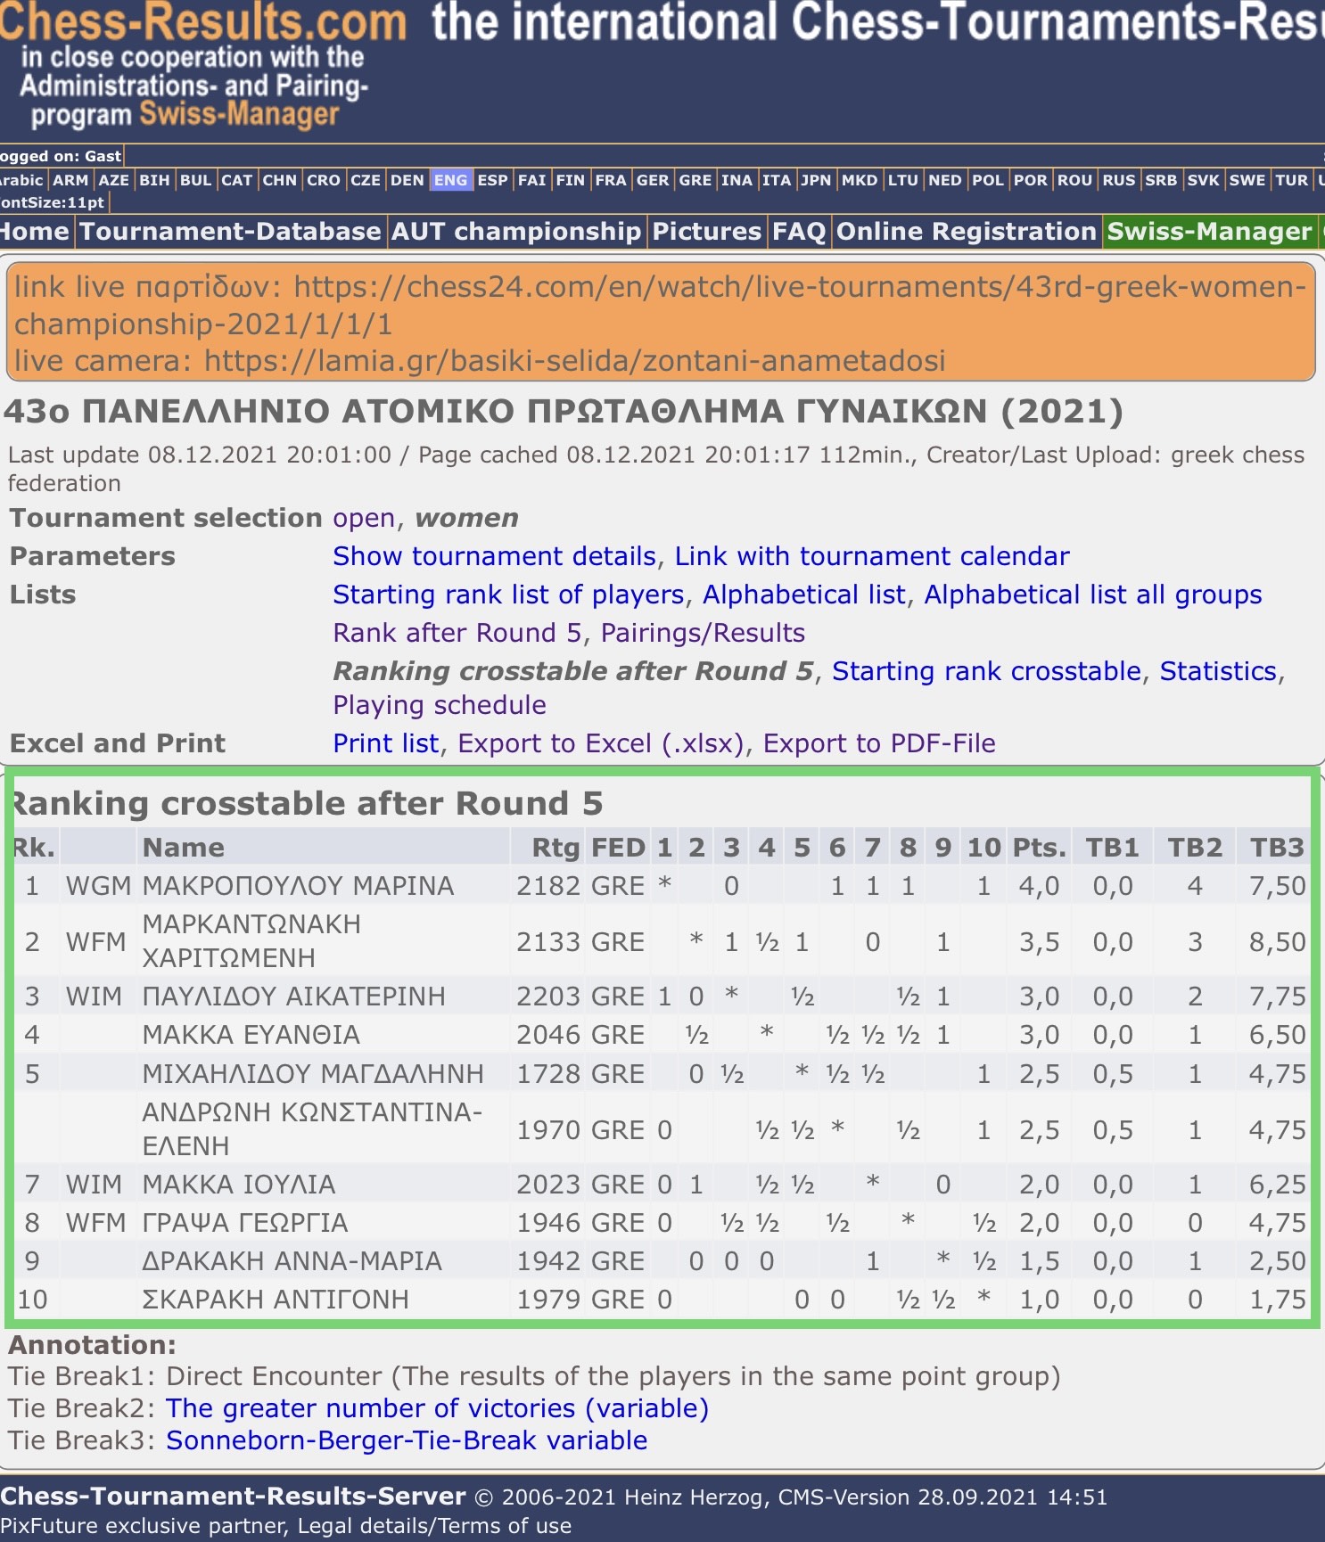Switch language to CHN
The image size is (1325, 1542).
tap(279, 180)
